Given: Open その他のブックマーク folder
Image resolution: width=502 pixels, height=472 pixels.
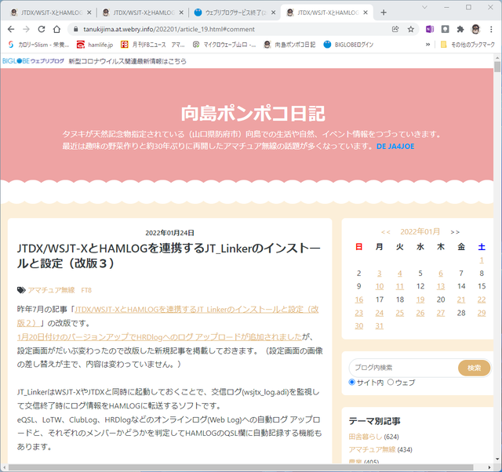Looking at the screenshot, I should [467, 45].
